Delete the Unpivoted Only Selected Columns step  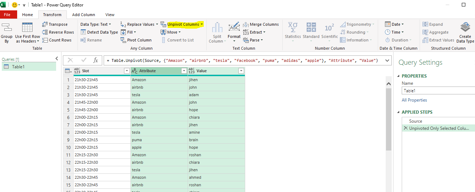tap(406, 128)
